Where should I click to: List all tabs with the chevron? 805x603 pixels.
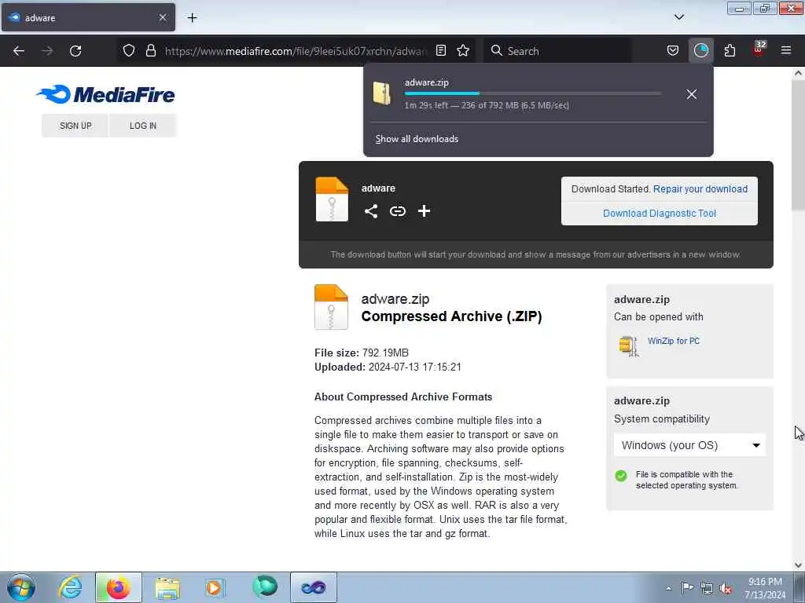[x=678, y=17]
